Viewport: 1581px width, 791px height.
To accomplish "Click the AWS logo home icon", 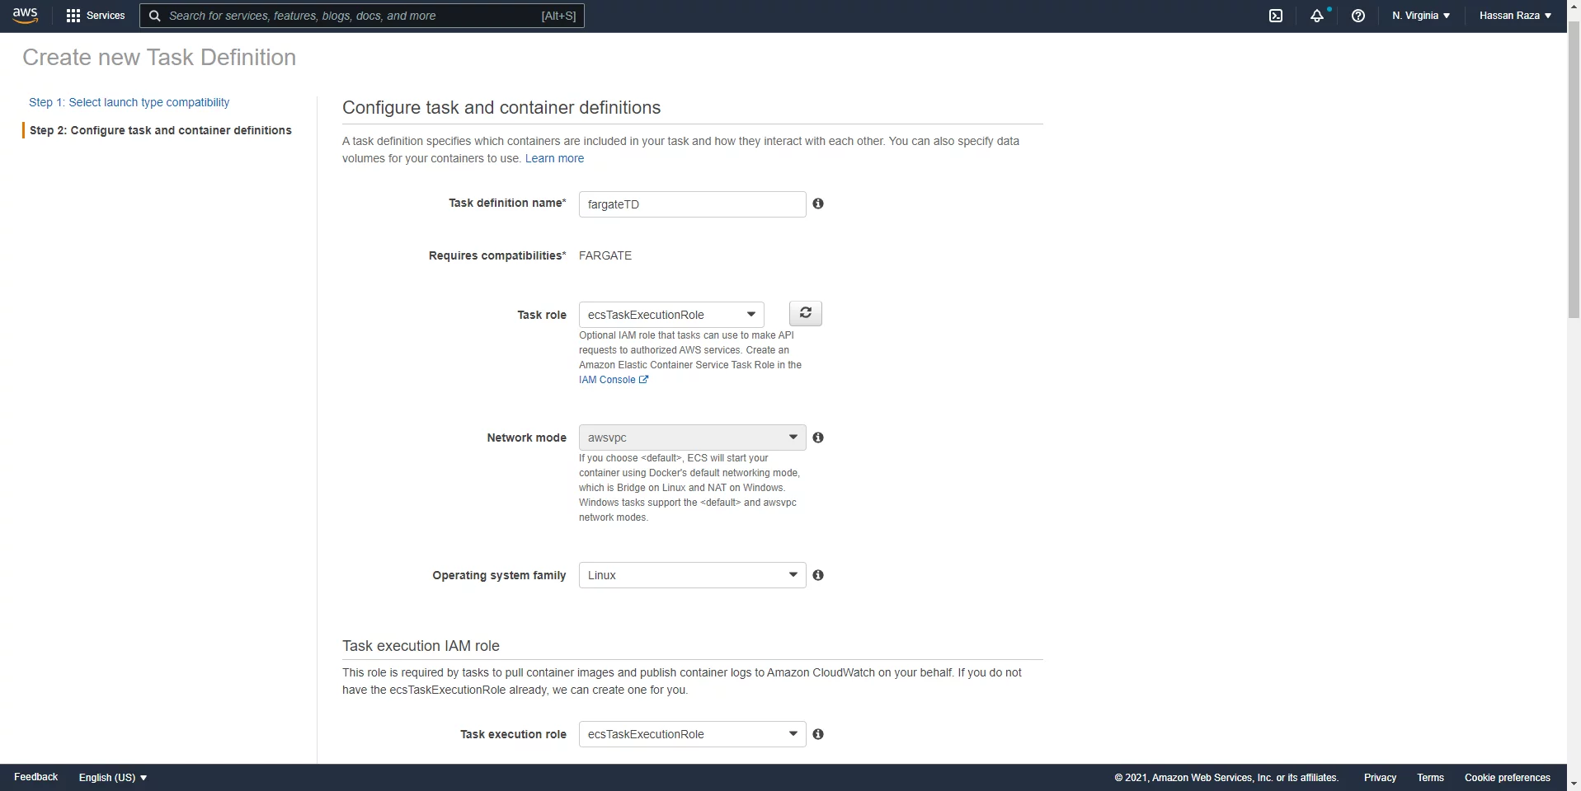I will pyautogui.click(x=25, y=16).
